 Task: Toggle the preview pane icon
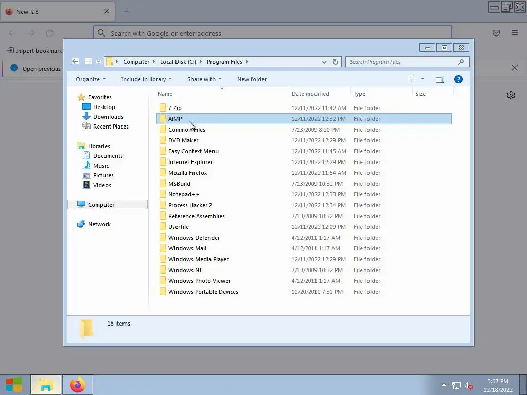coord(440,79)
